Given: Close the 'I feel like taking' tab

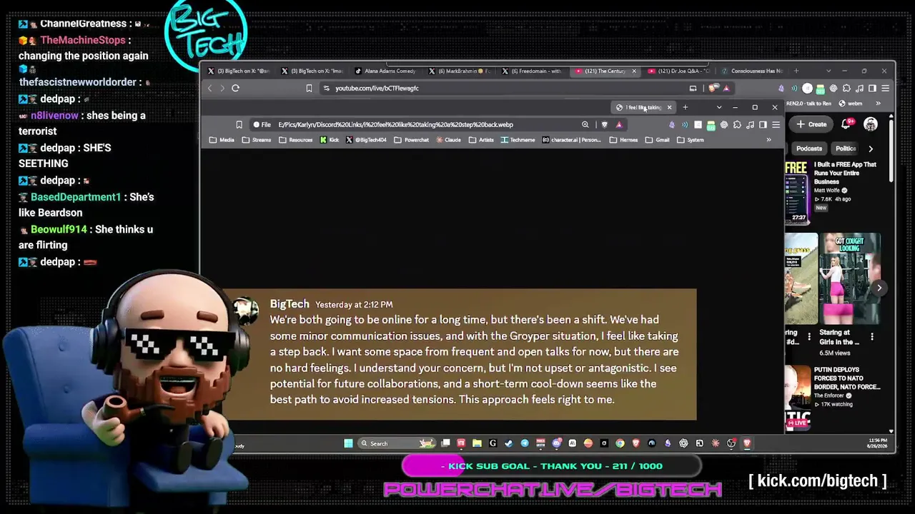Looking at the screenshot, I should [x=669, y=107].
